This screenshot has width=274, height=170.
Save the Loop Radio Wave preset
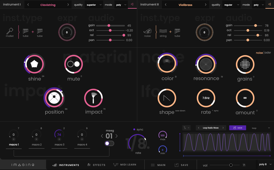pos(238,128)
